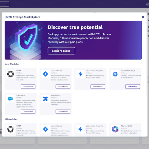Screen dimensions: 149x149
Task: Select Jira Service Mngmnt. title in All Modules
Action: tap(94, 126)
